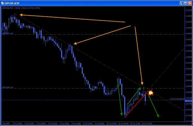Image resolution: width=193 pixels, height=126 pixels.
Task: Click the 9 Oct 14:00 time axis label
Action: [76, 124]
